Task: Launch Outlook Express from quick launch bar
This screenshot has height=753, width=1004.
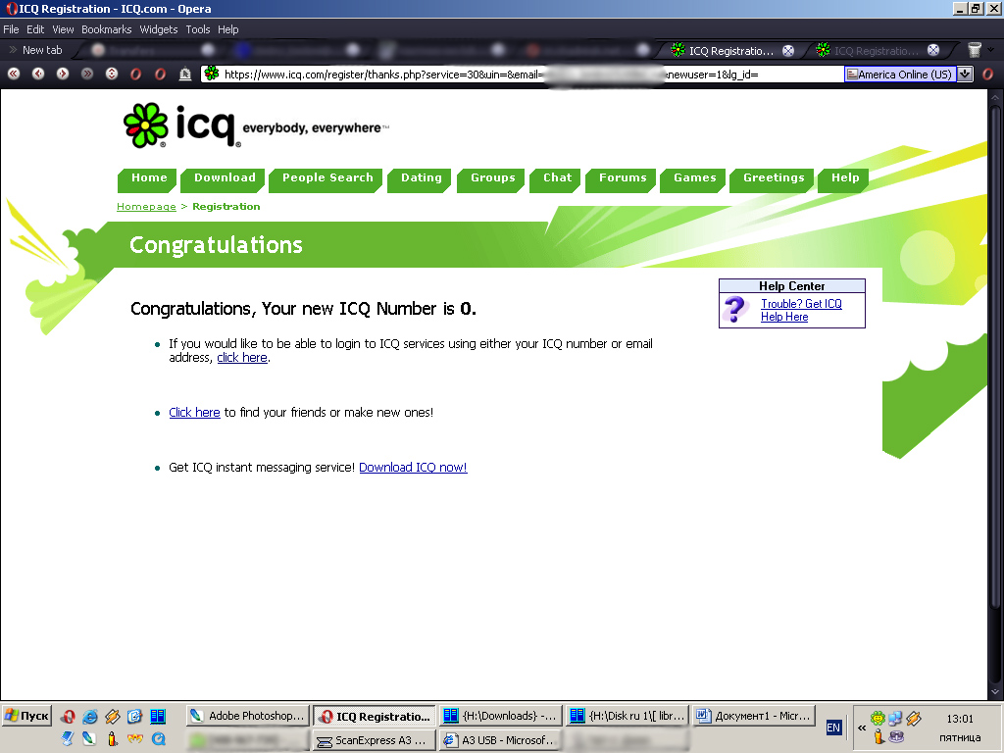Action: pos(135,717)
